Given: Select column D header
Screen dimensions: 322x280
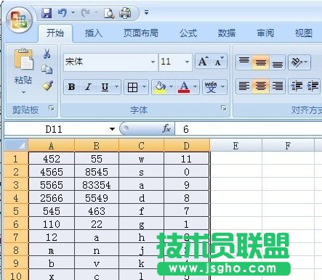Looking at the screenshot, I should point(186,146).
